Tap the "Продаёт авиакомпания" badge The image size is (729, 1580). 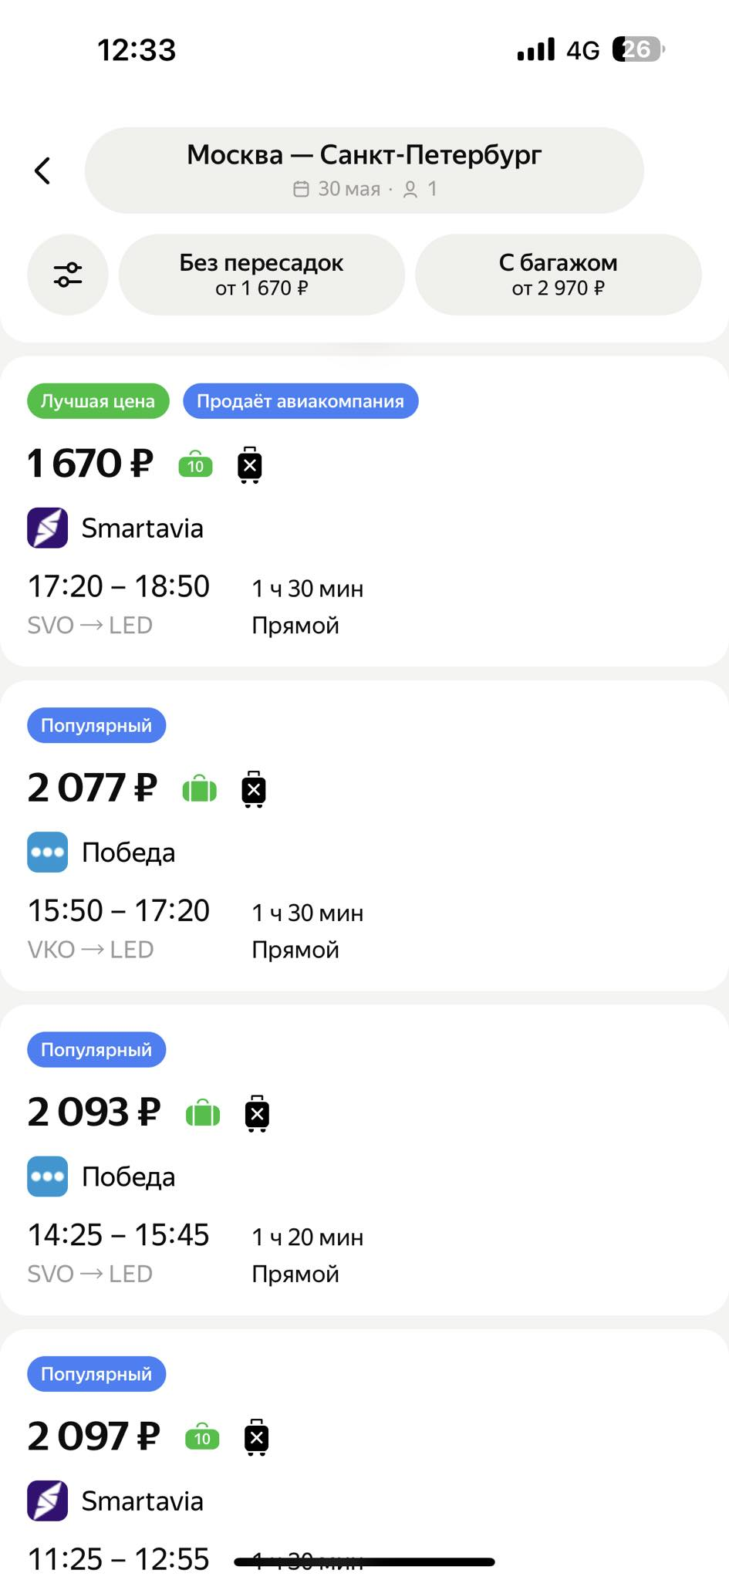pyautogui.click(x=300, y=401)
